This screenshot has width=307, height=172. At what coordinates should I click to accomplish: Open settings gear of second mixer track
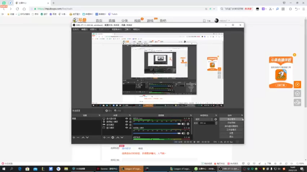tap(188, 133)
